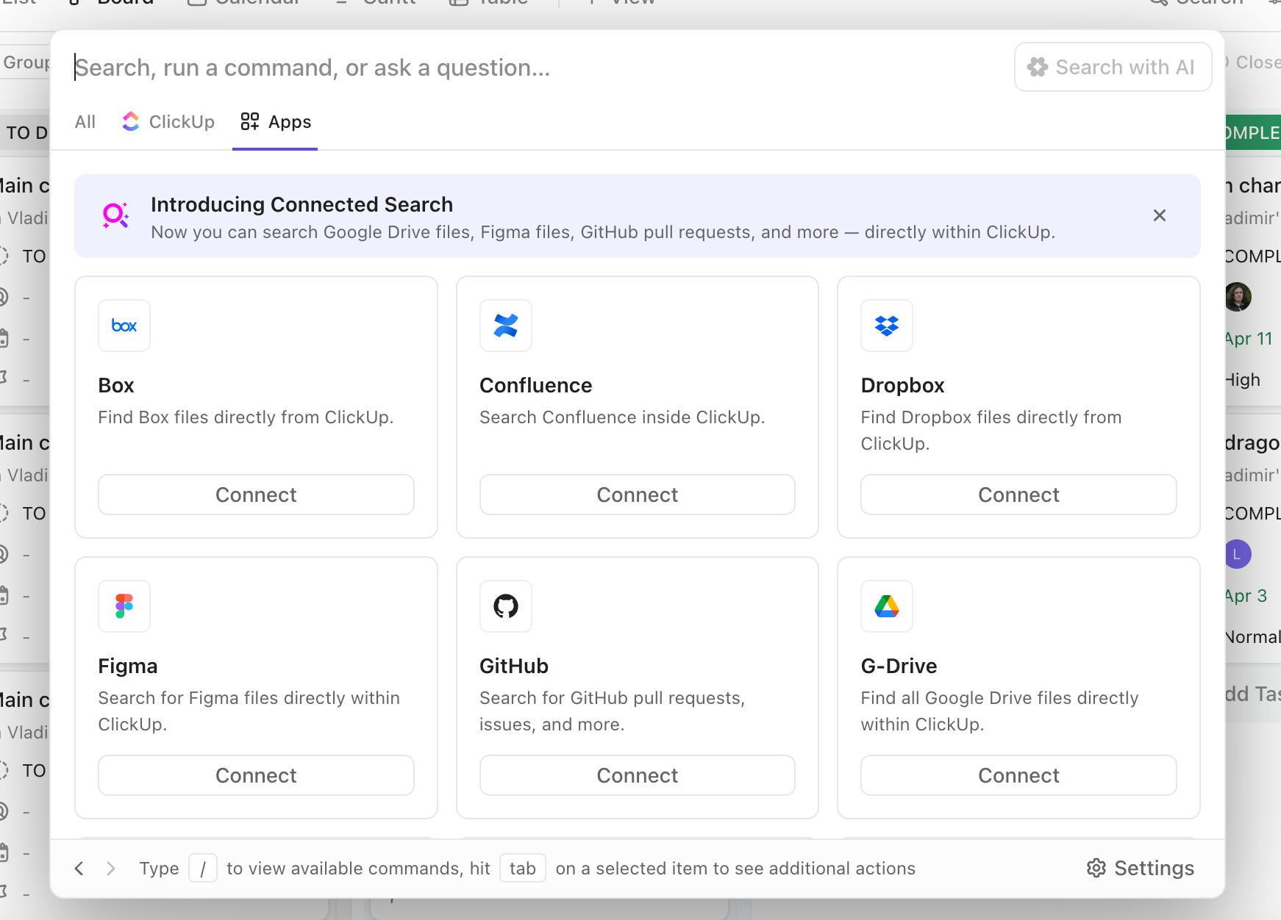The width and height of the screenshot is (1281, 920).
Task: Connect the GitHub integration
Action: click(637, 775)
